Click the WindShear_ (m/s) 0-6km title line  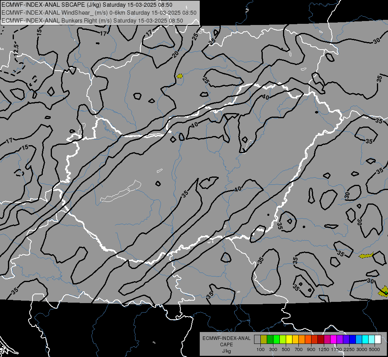tap(99, 13)
